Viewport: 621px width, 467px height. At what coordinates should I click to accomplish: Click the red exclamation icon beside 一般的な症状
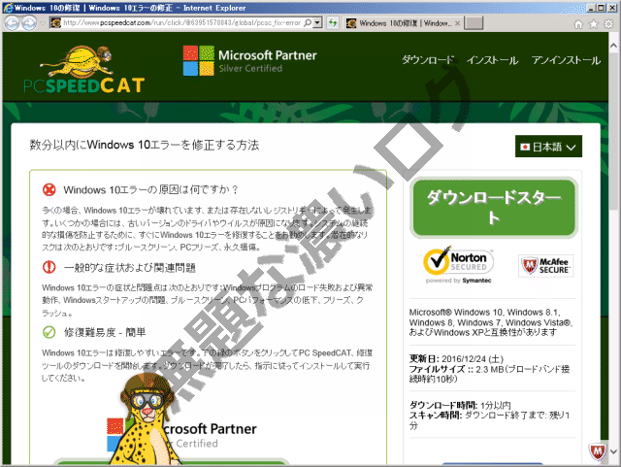pyautogui.click(x=49, y=267)
